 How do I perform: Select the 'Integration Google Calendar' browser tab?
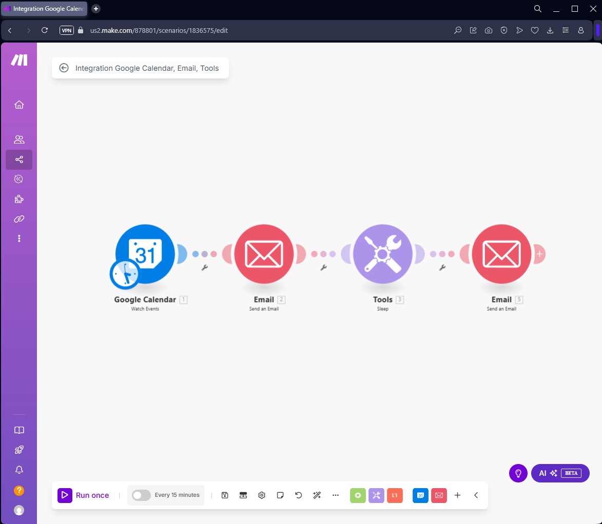click(x=45, y=8)
